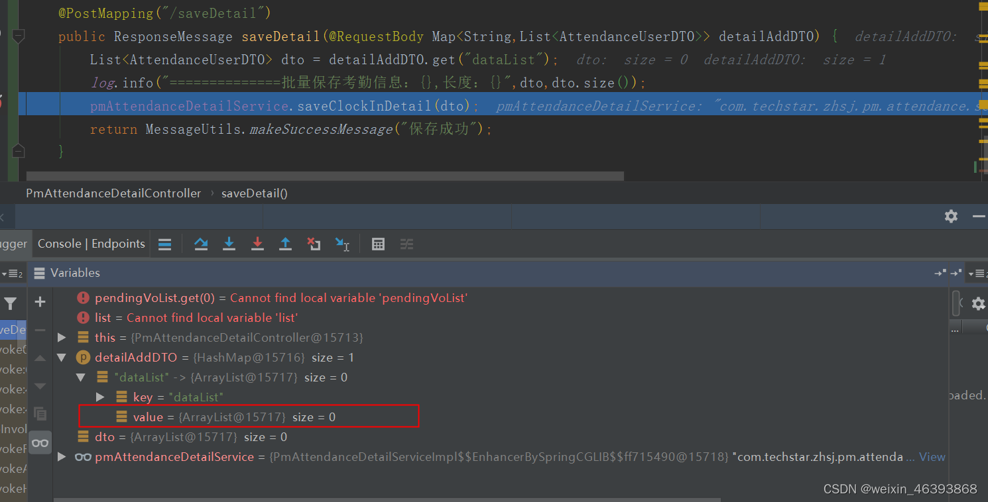Click the Force Step Into red arrow icon
This screenshot has height=502, width=988.
pos(257,244)
